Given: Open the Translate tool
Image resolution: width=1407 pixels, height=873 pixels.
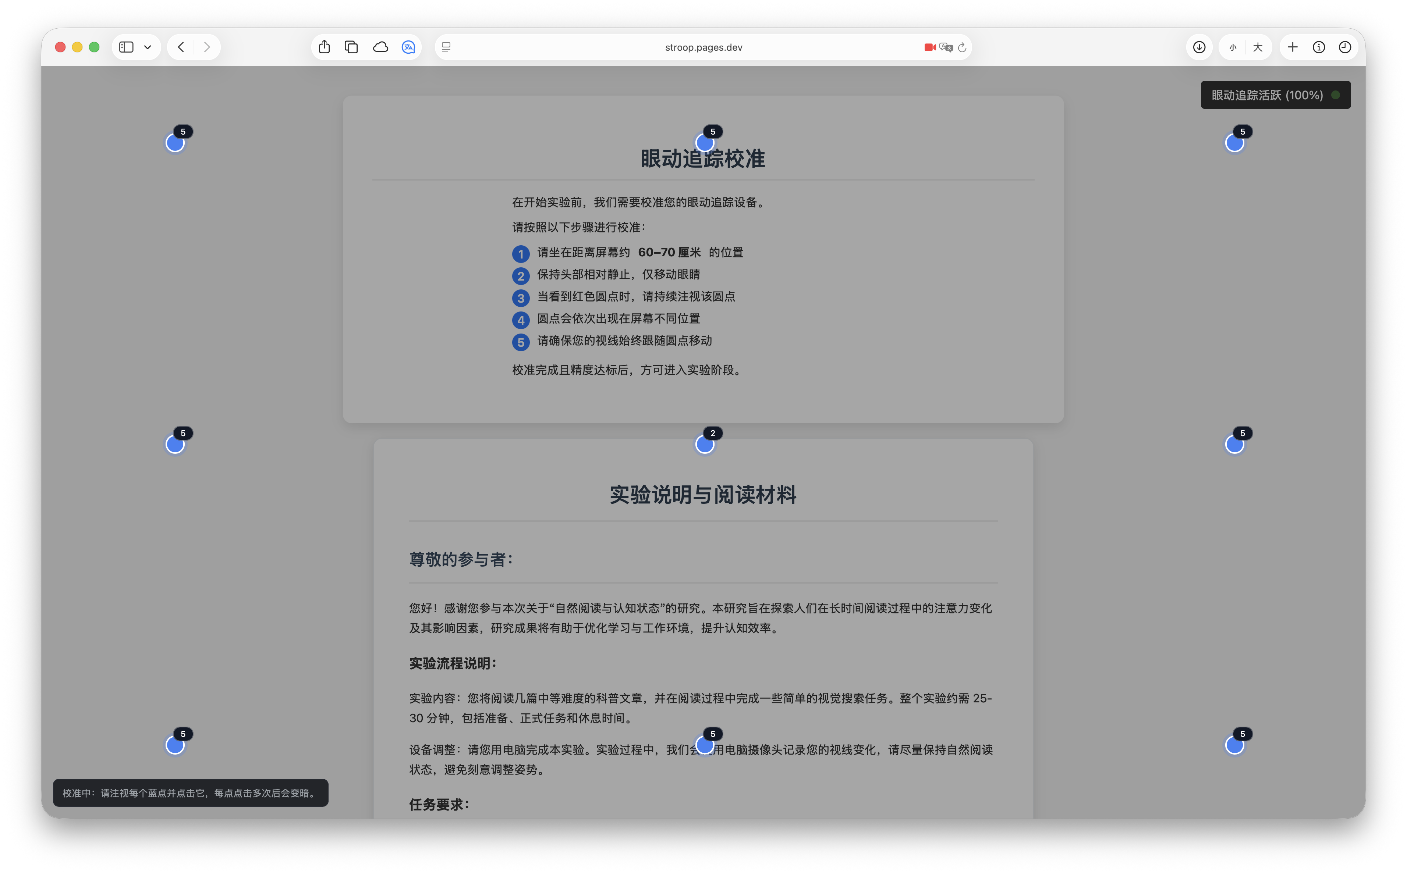Looking at the screenshot, I should click(x=409, y=47).
